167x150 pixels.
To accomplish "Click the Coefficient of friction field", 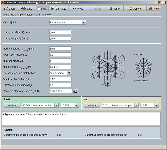I will click(60, 79).
